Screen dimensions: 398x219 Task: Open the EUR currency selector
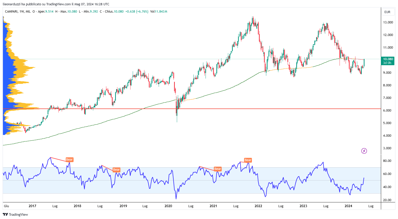[x=387, y=12]
